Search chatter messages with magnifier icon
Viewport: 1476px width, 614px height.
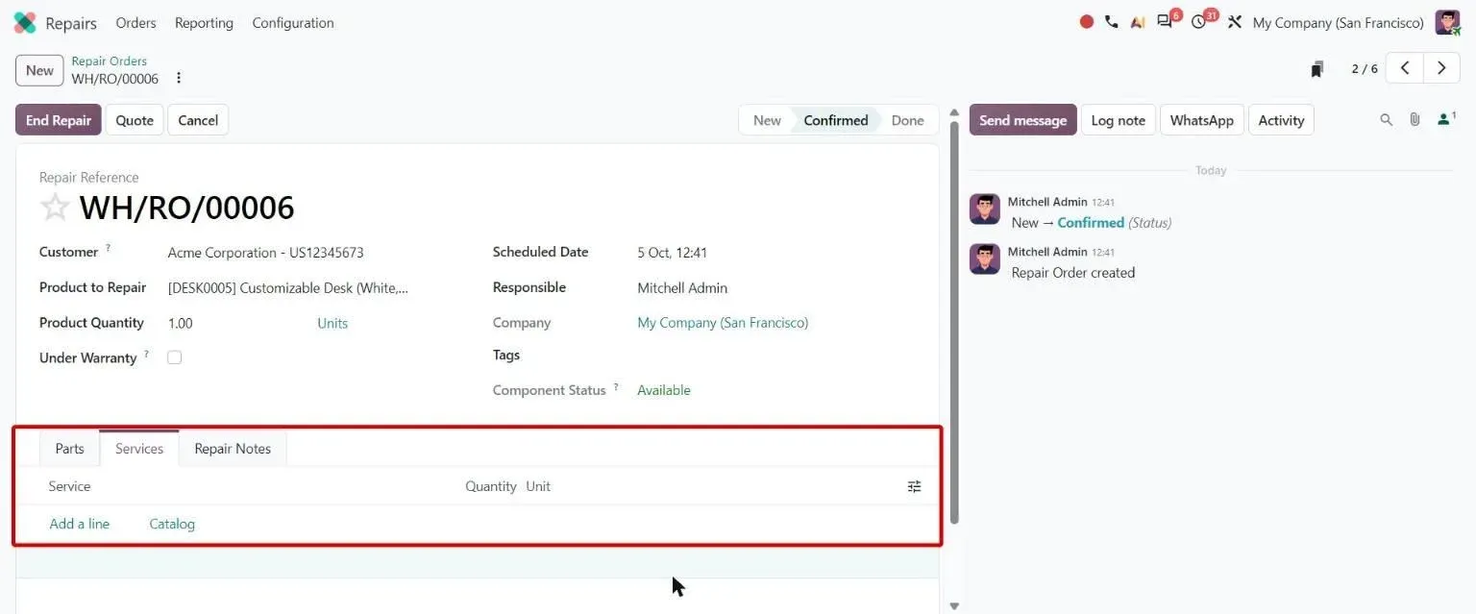1386,120
